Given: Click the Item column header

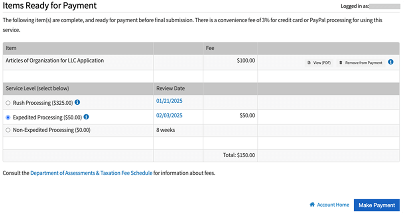Looking at the screenshot, I should pyautogui.click(x=11, y=48).
